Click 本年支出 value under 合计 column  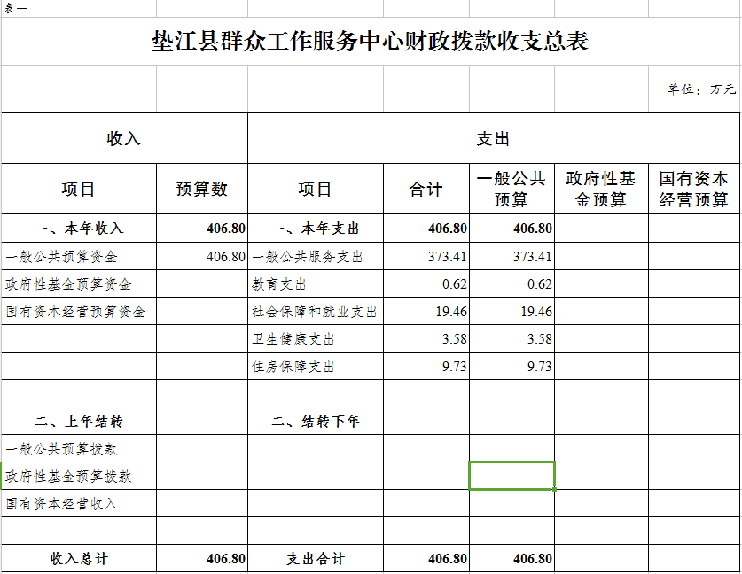click(426, 229)
